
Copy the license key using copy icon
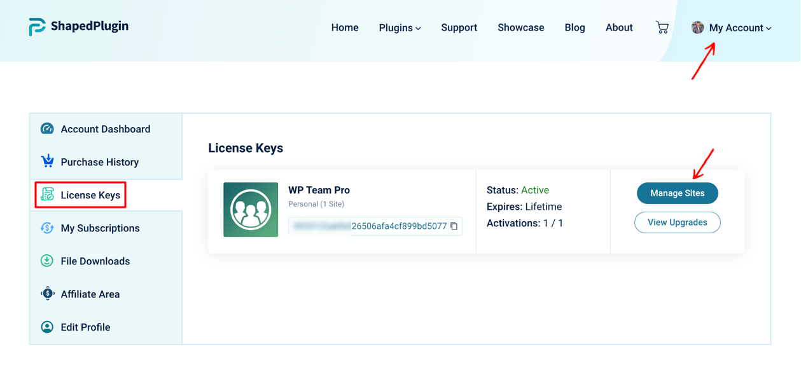[455, 226]
